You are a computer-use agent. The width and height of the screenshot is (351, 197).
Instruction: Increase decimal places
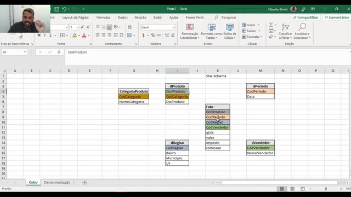pos(167,35)
